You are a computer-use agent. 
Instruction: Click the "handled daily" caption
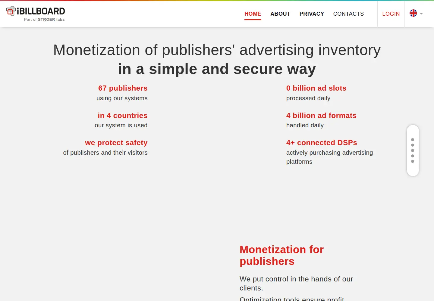305,125
